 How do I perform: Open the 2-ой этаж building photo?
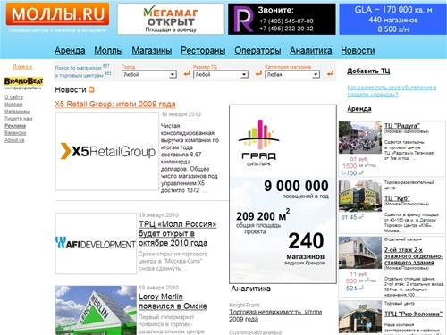click(360, 253)
